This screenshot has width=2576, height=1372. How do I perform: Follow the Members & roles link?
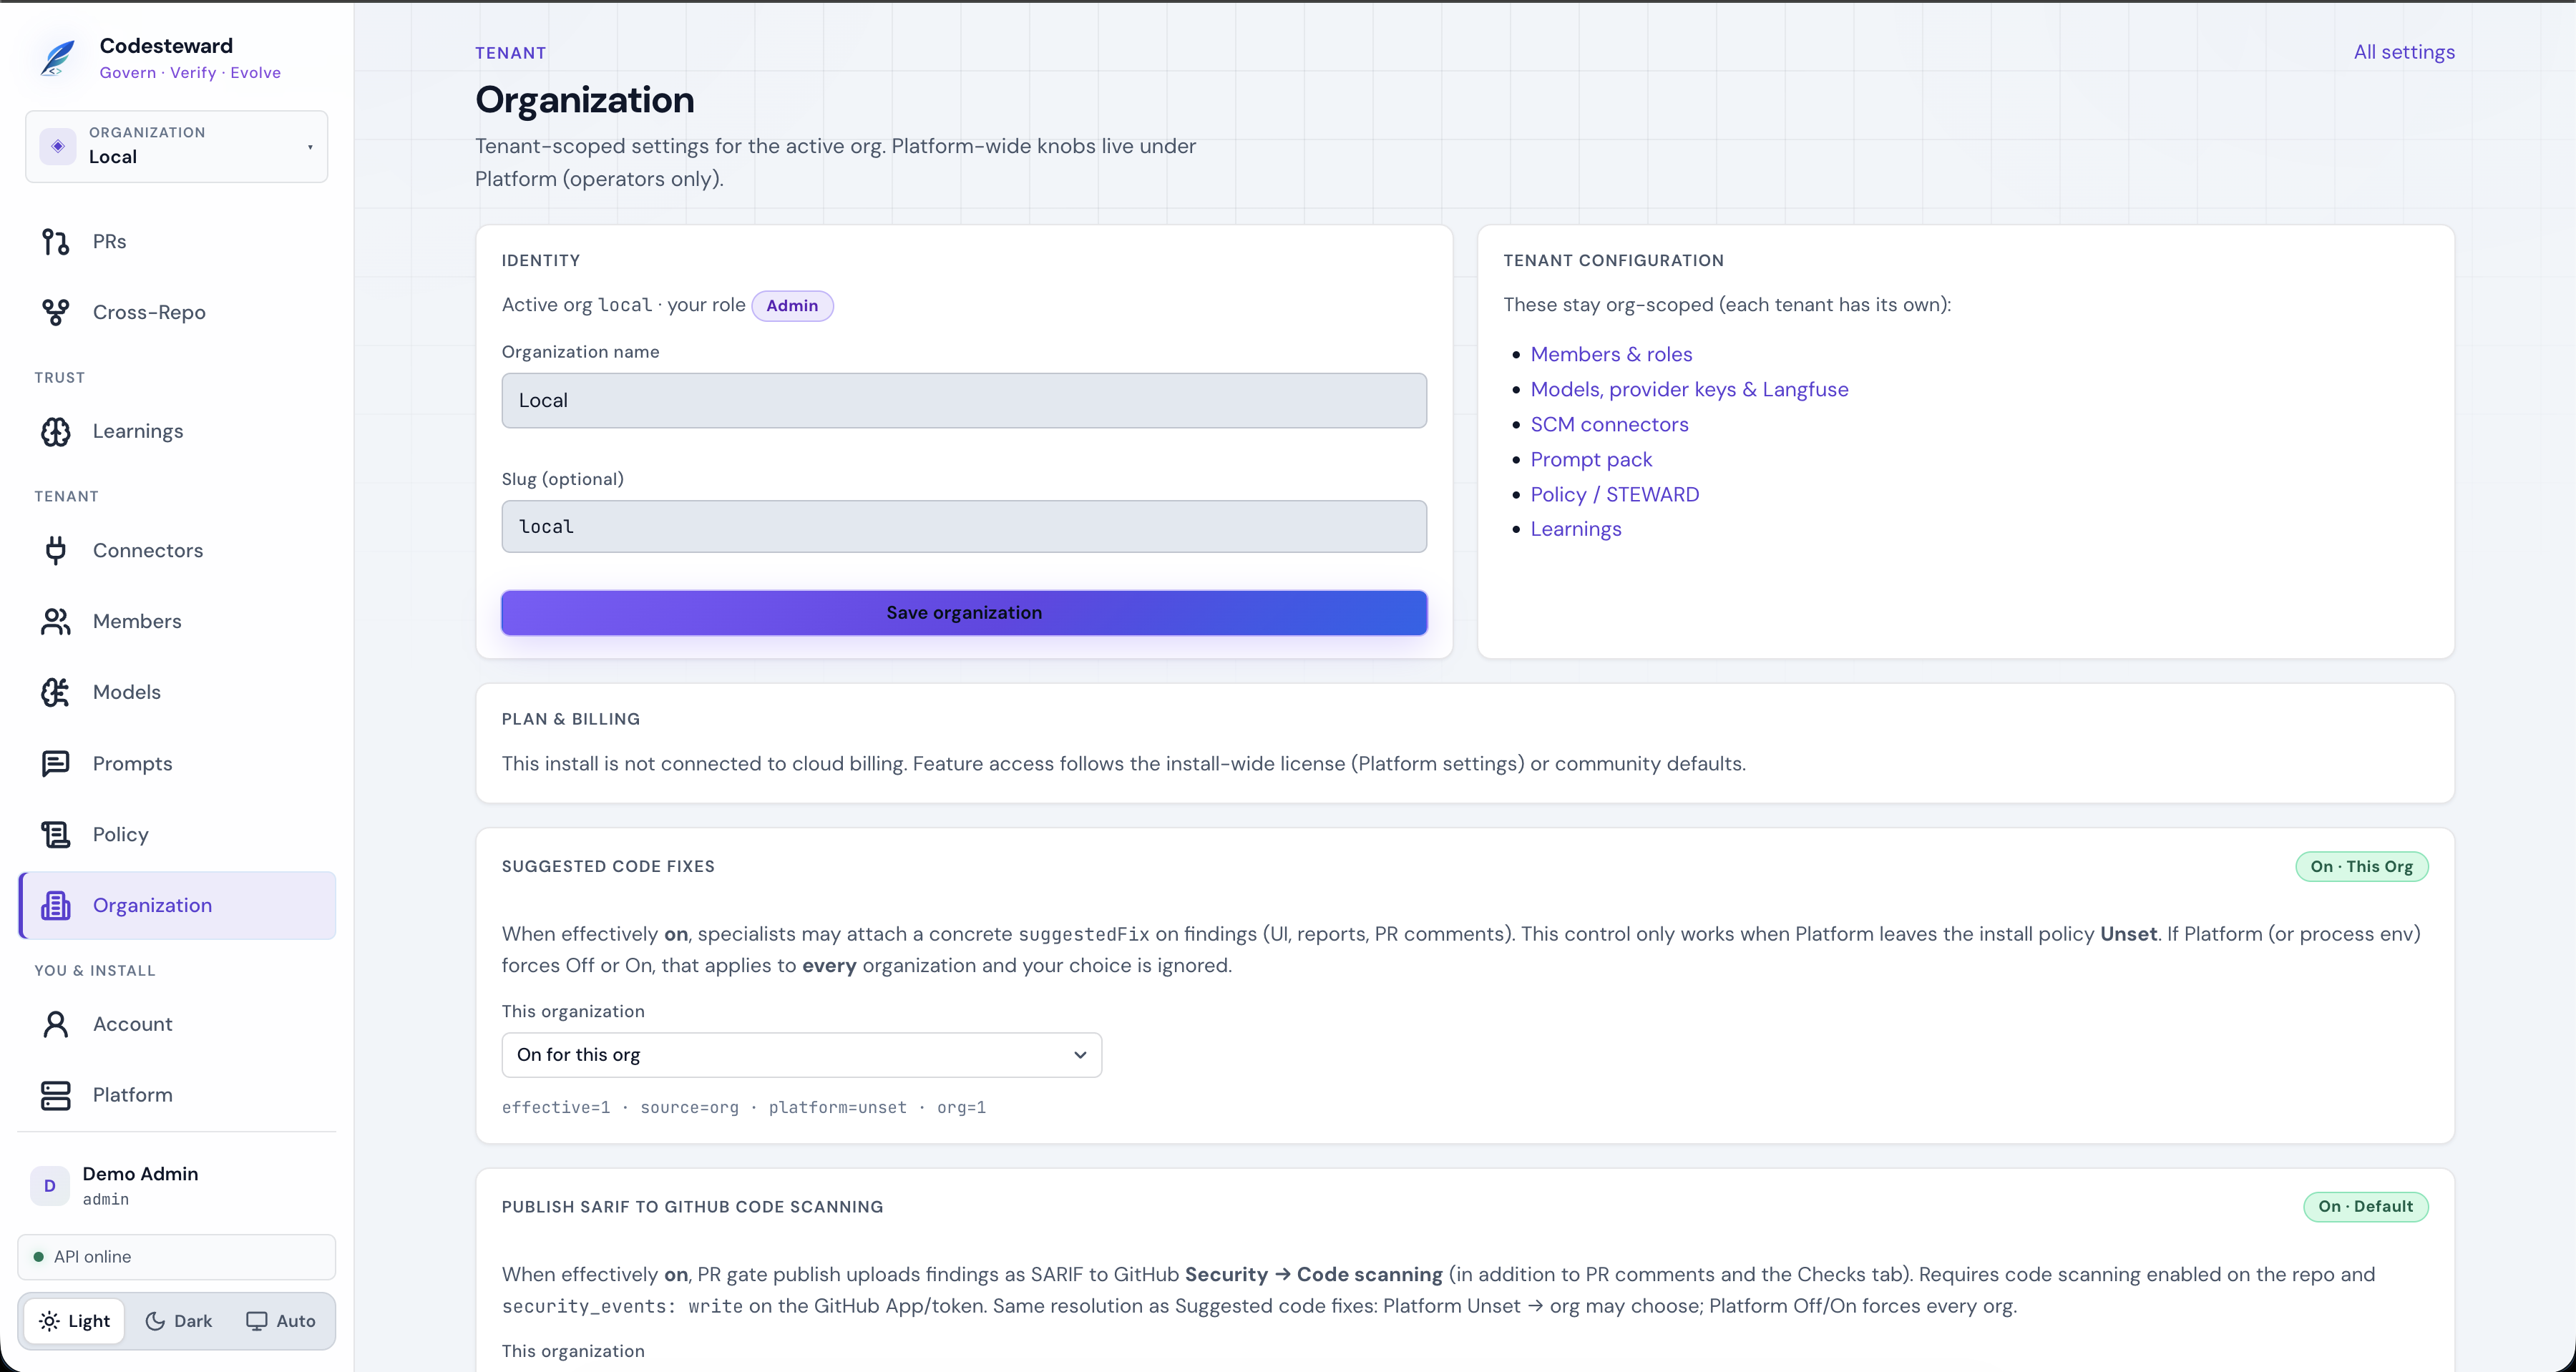click(1611, 354)
